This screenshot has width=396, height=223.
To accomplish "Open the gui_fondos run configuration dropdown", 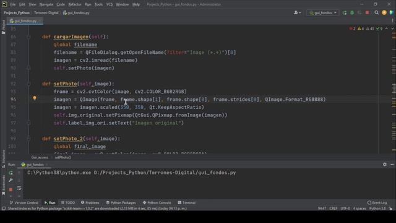I will [x=323, y=12].
